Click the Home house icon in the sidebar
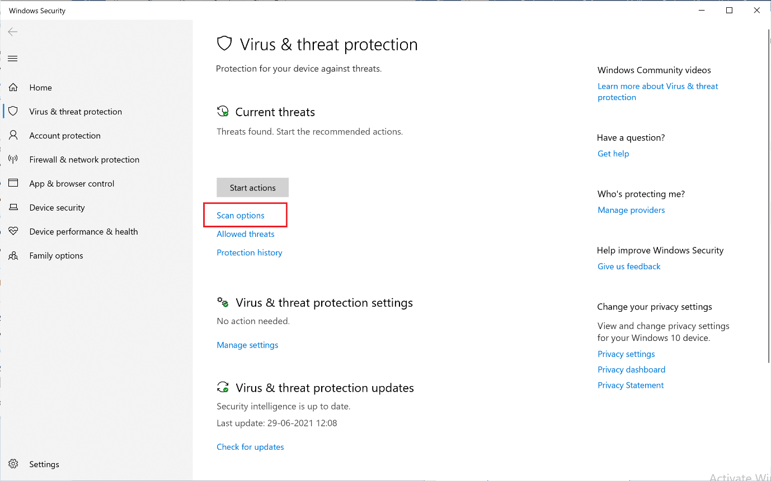Viewport: 771px width, 481px height. point(13,87)
